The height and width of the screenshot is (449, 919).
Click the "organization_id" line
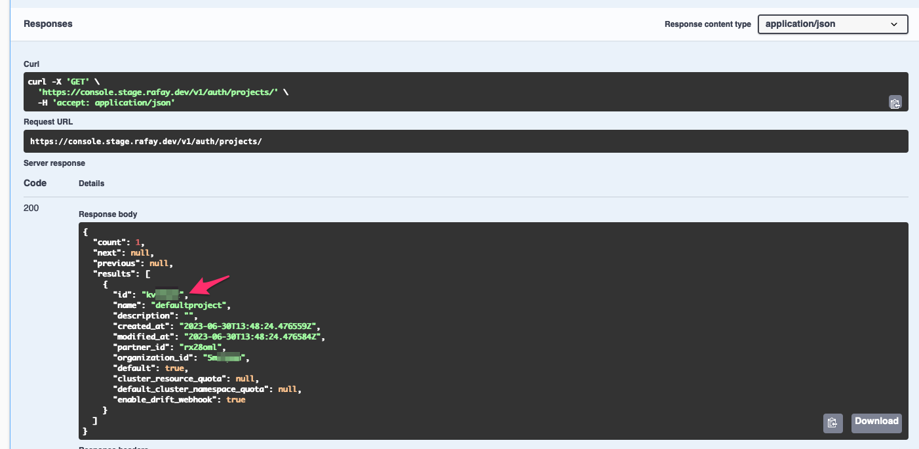(x=182, y=358)
